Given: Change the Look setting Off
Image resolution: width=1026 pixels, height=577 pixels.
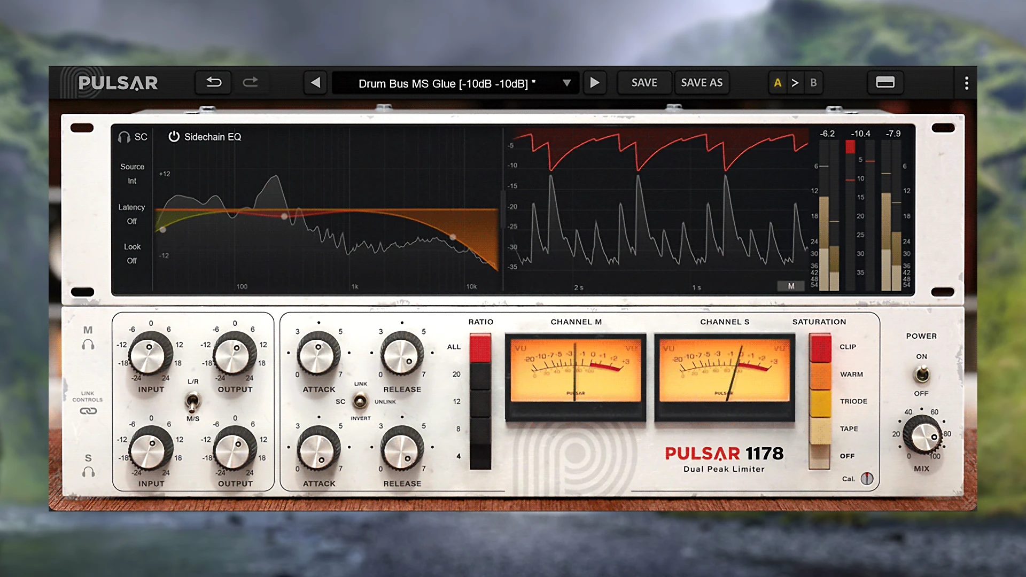Looking at the screenshot, I should (132, 261).
